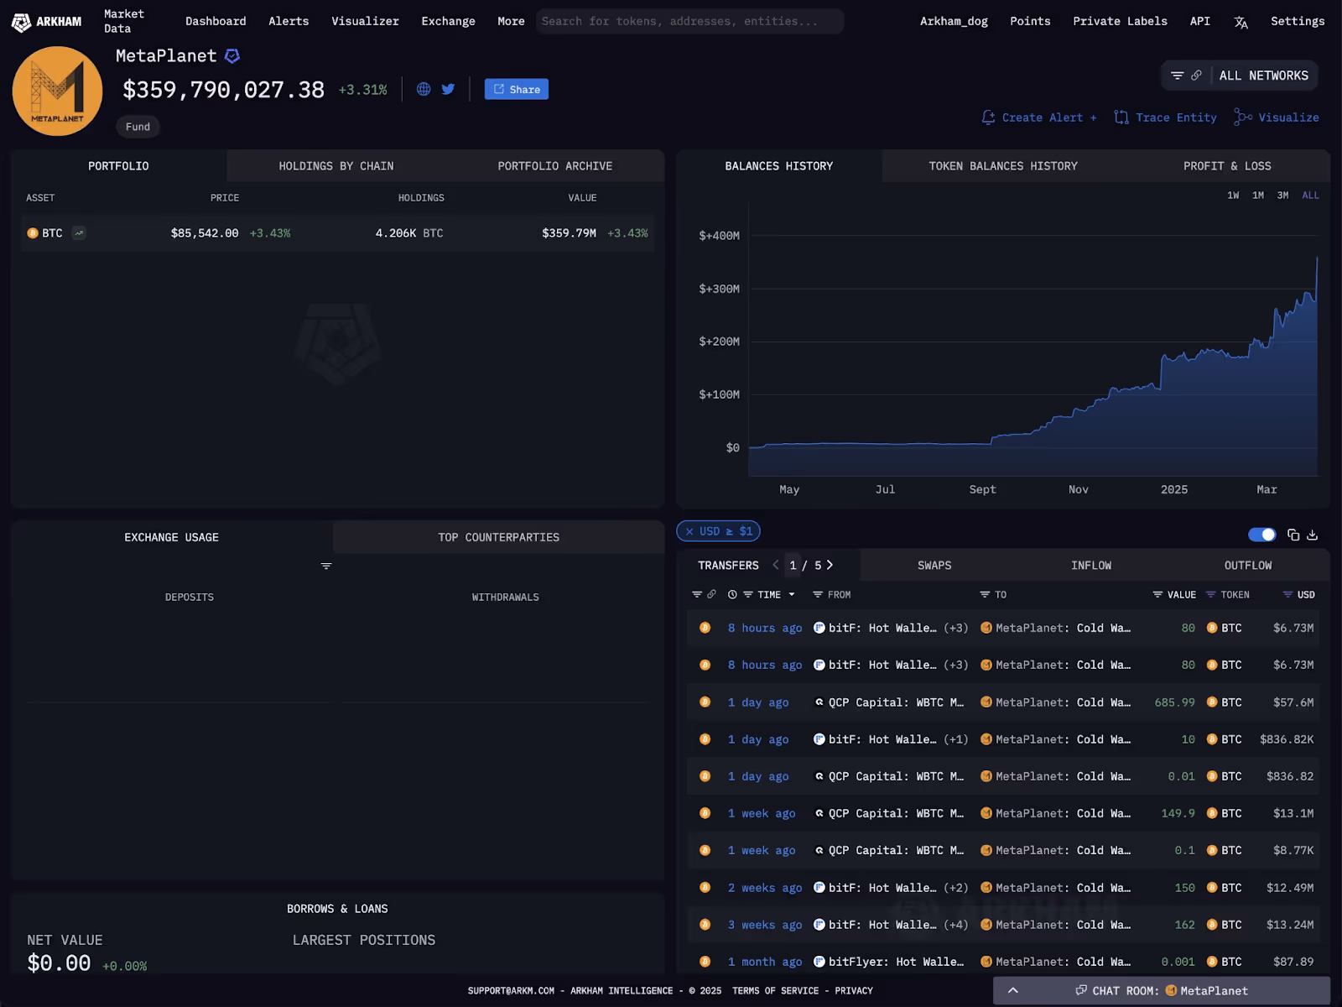
Task: Open the Inflow tab
Action: tap(1091, 566)
